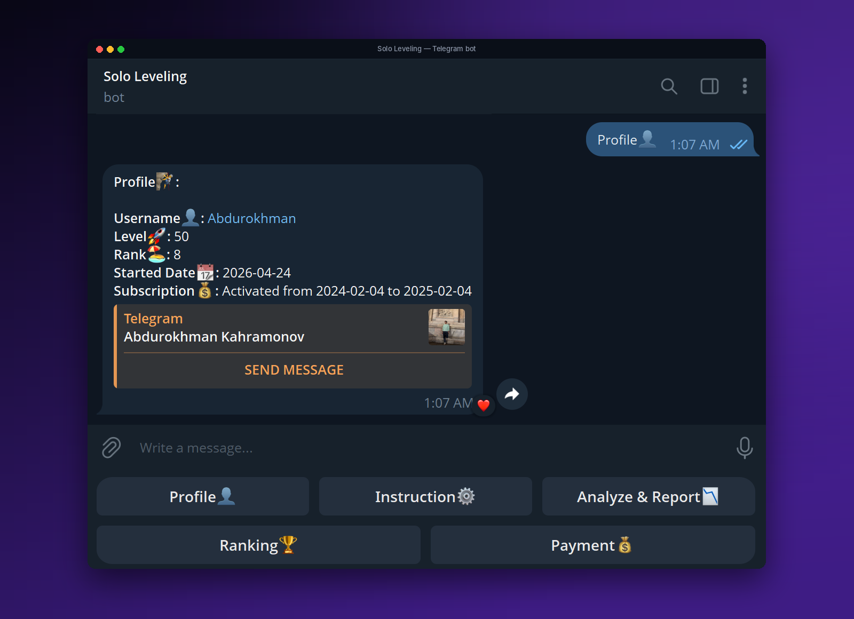Click the Rank: 8 line
854x619 pixels.
click(147, 255)
